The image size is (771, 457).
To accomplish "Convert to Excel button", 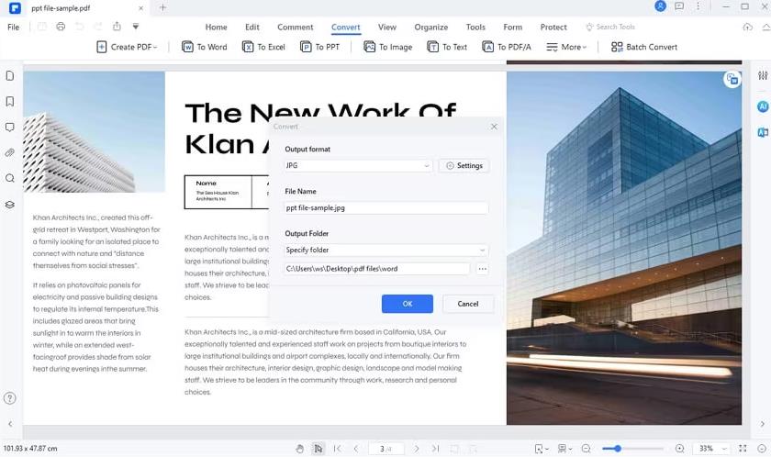I will [x=263, y=47].
